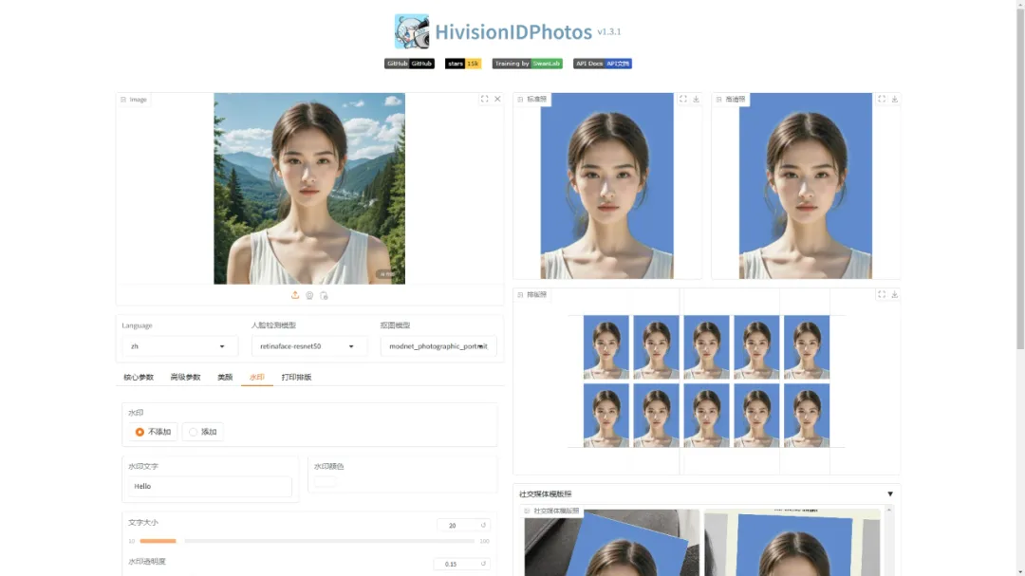Image resolution: width=1025 pixels, height=576 pixels.
Task: Switch to the 打印排版 tab
Action: [296, 377]
